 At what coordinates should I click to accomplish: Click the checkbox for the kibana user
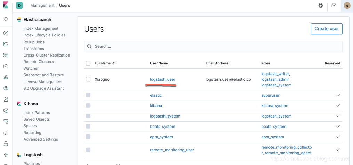[x=88, y=105]
